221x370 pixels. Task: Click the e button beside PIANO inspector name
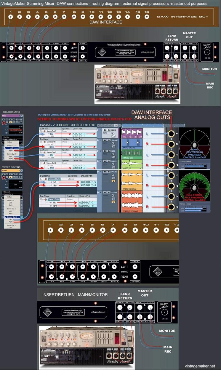click(x=22, y=171)
